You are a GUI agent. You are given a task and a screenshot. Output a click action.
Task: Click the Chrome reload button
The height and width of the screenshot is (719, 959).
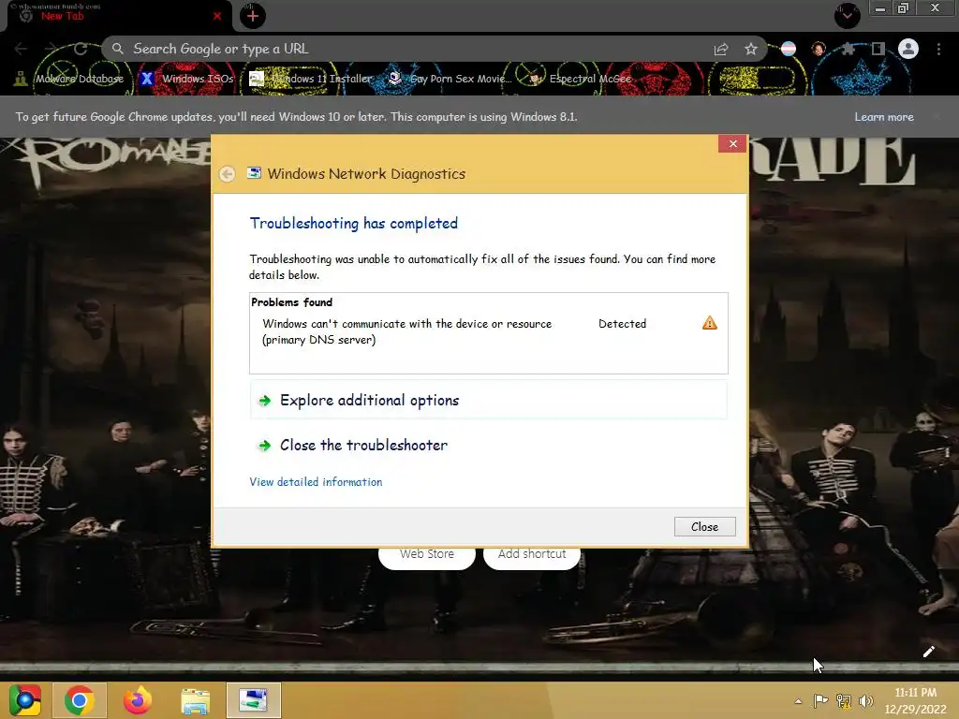click(81, 49)
